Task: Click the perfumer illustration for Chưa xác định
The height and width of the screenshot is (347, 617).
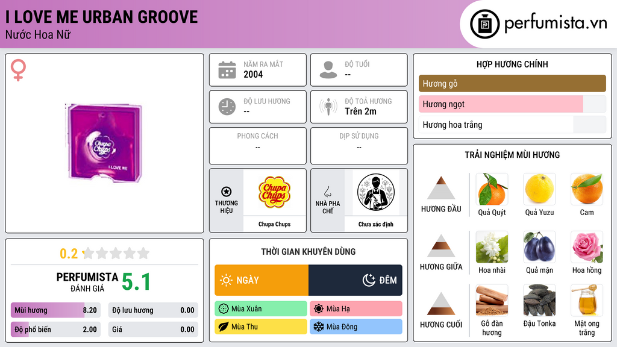Action: (376, 192)
